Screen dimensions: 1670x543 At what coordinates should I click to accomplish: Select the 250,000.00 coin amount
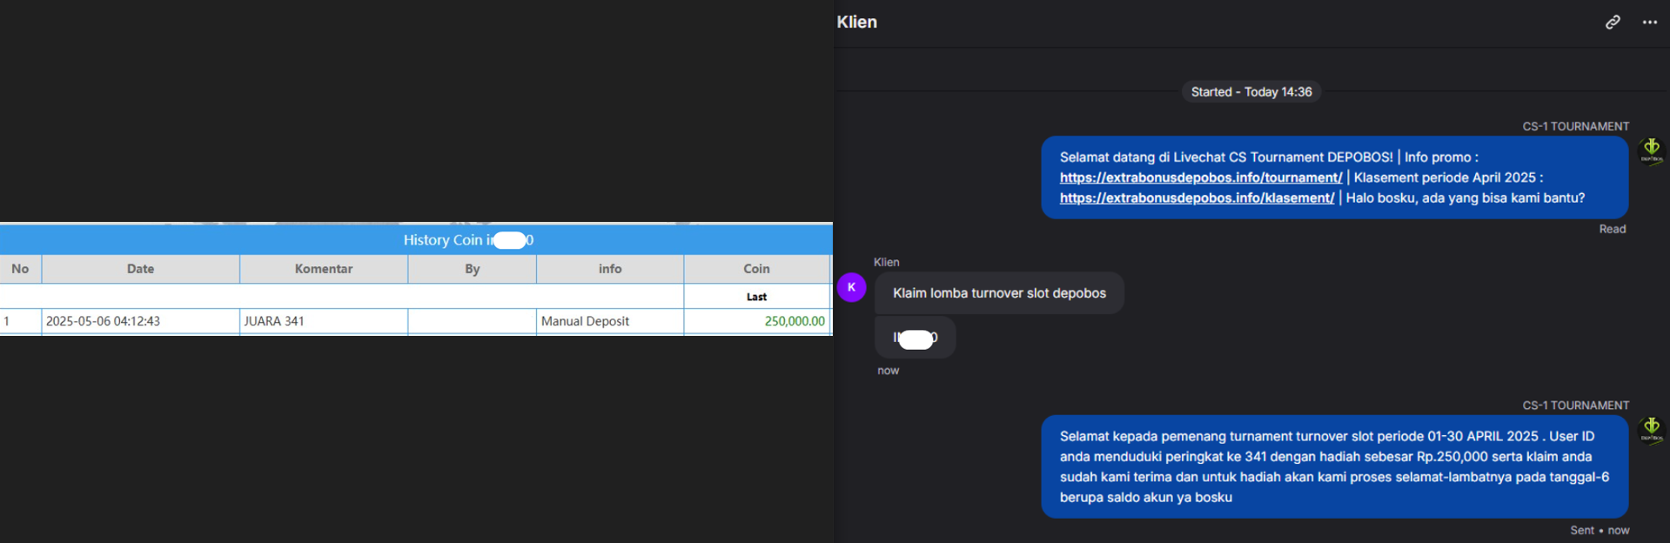click(795, 321)
